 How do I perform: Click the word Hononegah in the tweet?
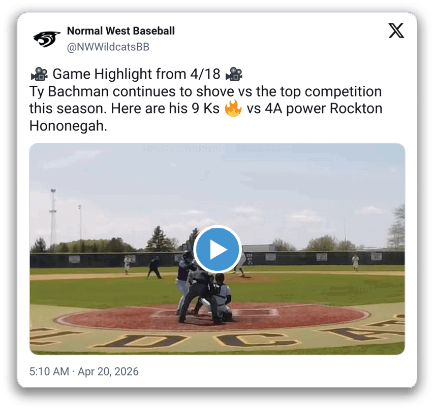coord(68,126)
